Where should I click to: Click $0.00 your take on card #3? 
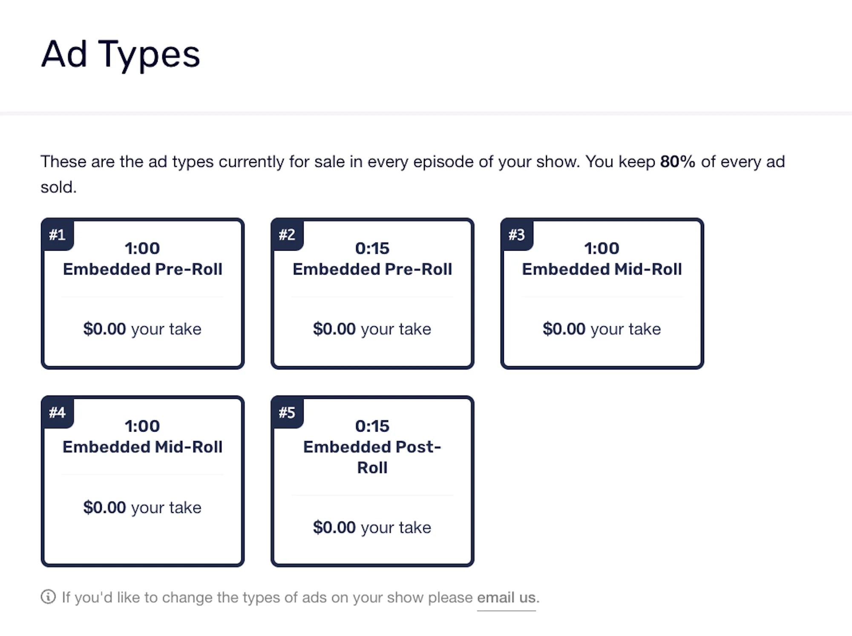(602, 329)
